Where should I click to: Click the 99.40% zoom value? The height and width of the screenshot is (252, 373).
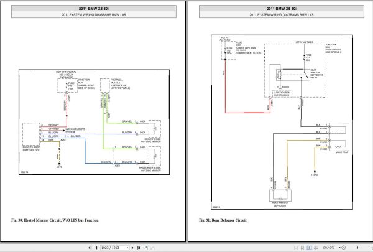coord(329,248)
